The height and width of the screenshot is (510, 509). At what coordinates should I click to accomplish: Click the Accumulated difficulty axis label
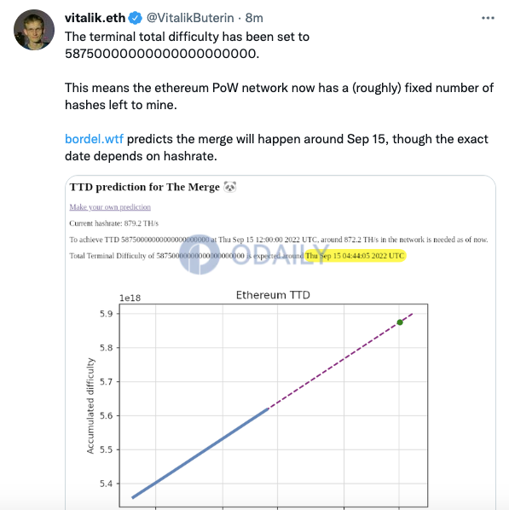90,406
